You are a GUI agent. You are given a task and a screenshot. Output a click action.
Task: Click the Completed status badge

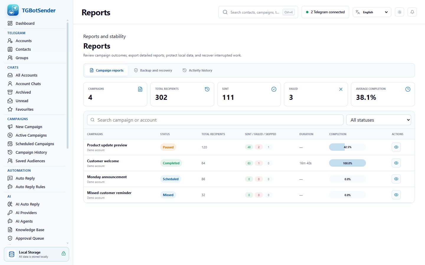tap(171, 163)
